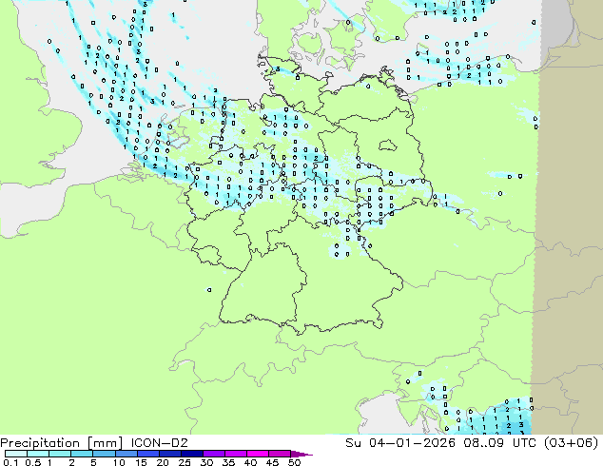
Task: Click the 0.5–1 mm legend color box
Action: click(38, 454)
